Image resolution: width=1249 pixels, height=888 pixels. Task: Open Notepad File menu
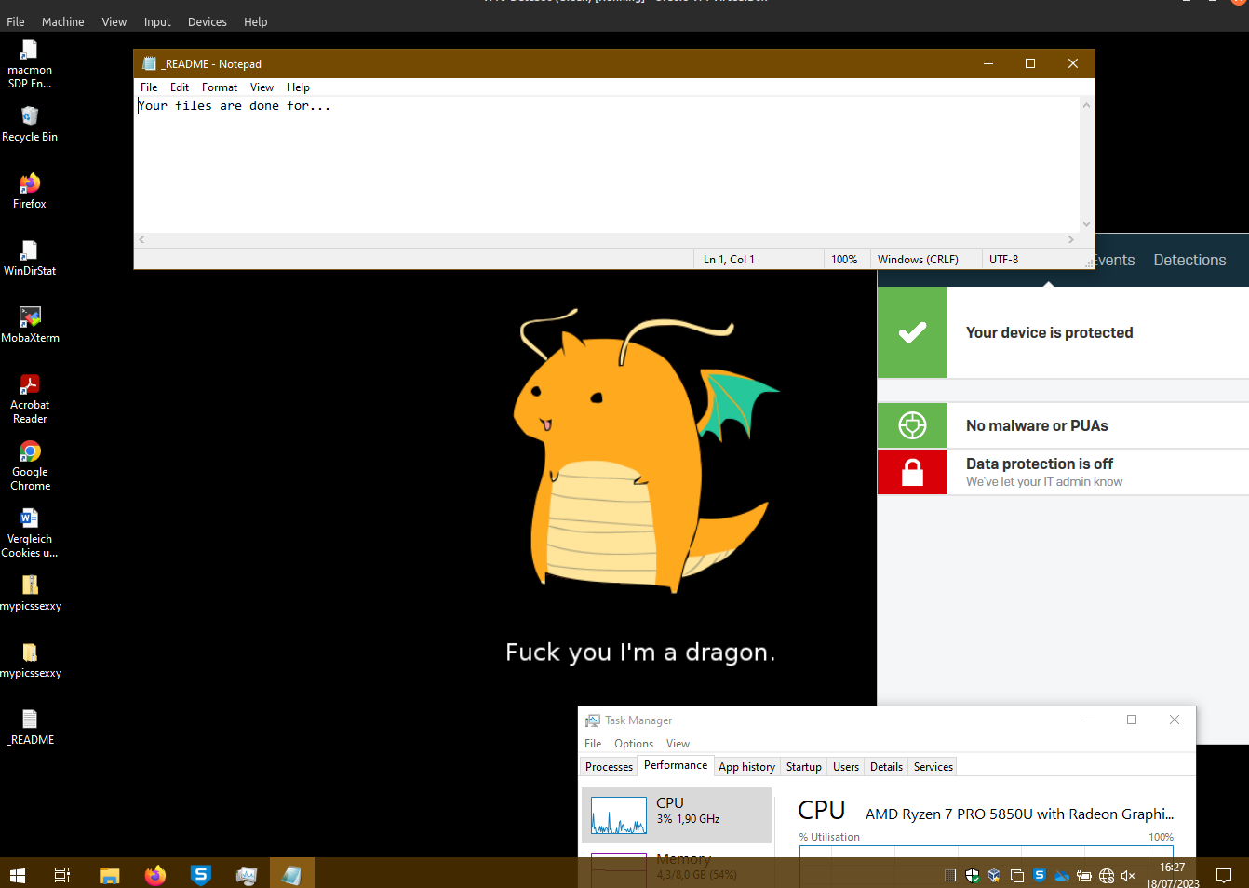149,87
